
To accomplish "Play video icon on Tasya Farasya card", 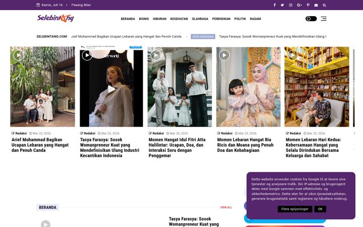I will [x=87, y=55].
